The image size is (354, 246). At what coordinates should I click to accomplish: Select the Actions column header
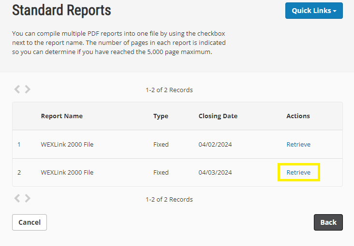point(298,116)
